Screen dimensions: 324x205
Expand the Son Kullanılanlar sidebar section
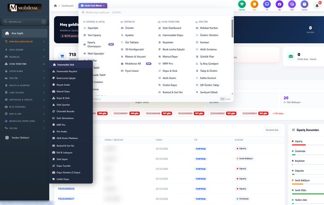pyautogui.click(x=25, y=41)
